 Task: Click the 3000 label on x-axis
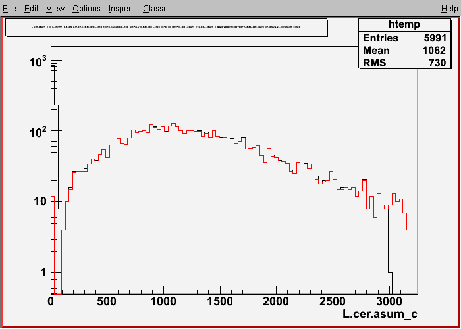pyautogui.click(x=389, y=301)
